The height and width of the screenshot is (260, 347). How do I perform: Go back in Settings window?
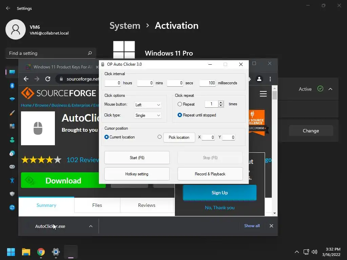pos(8,8)
